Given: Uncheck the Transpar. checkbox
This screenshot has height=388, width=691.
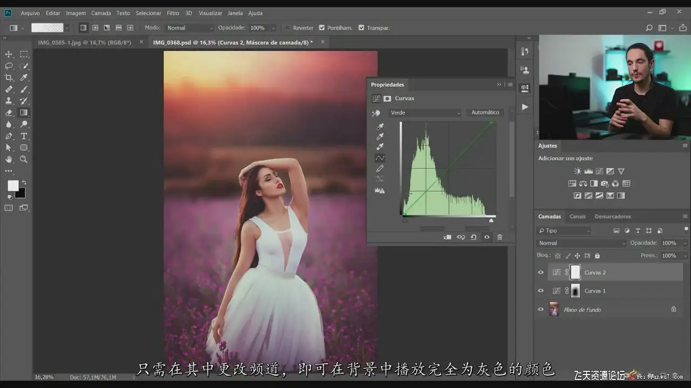Looking at the screenshot, I should [x=361, y=28].
